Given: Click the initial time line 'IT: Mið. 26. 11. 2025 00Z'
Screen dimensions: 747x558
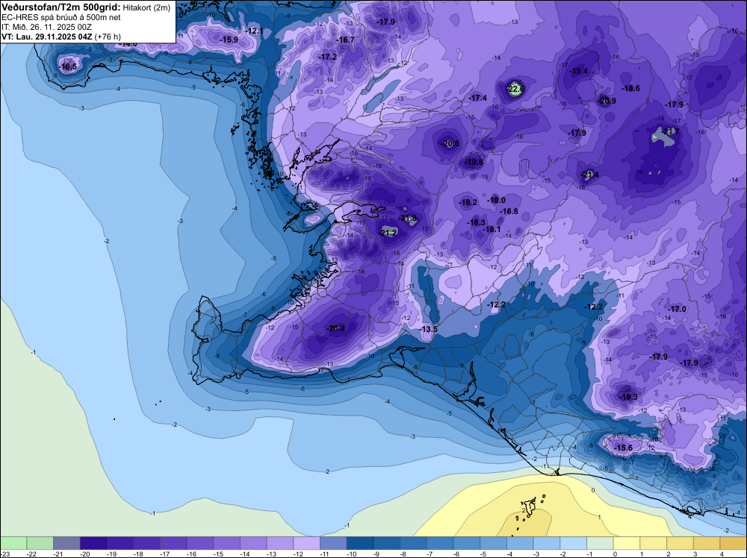Looking at the screenshot, I should (46, 27).
